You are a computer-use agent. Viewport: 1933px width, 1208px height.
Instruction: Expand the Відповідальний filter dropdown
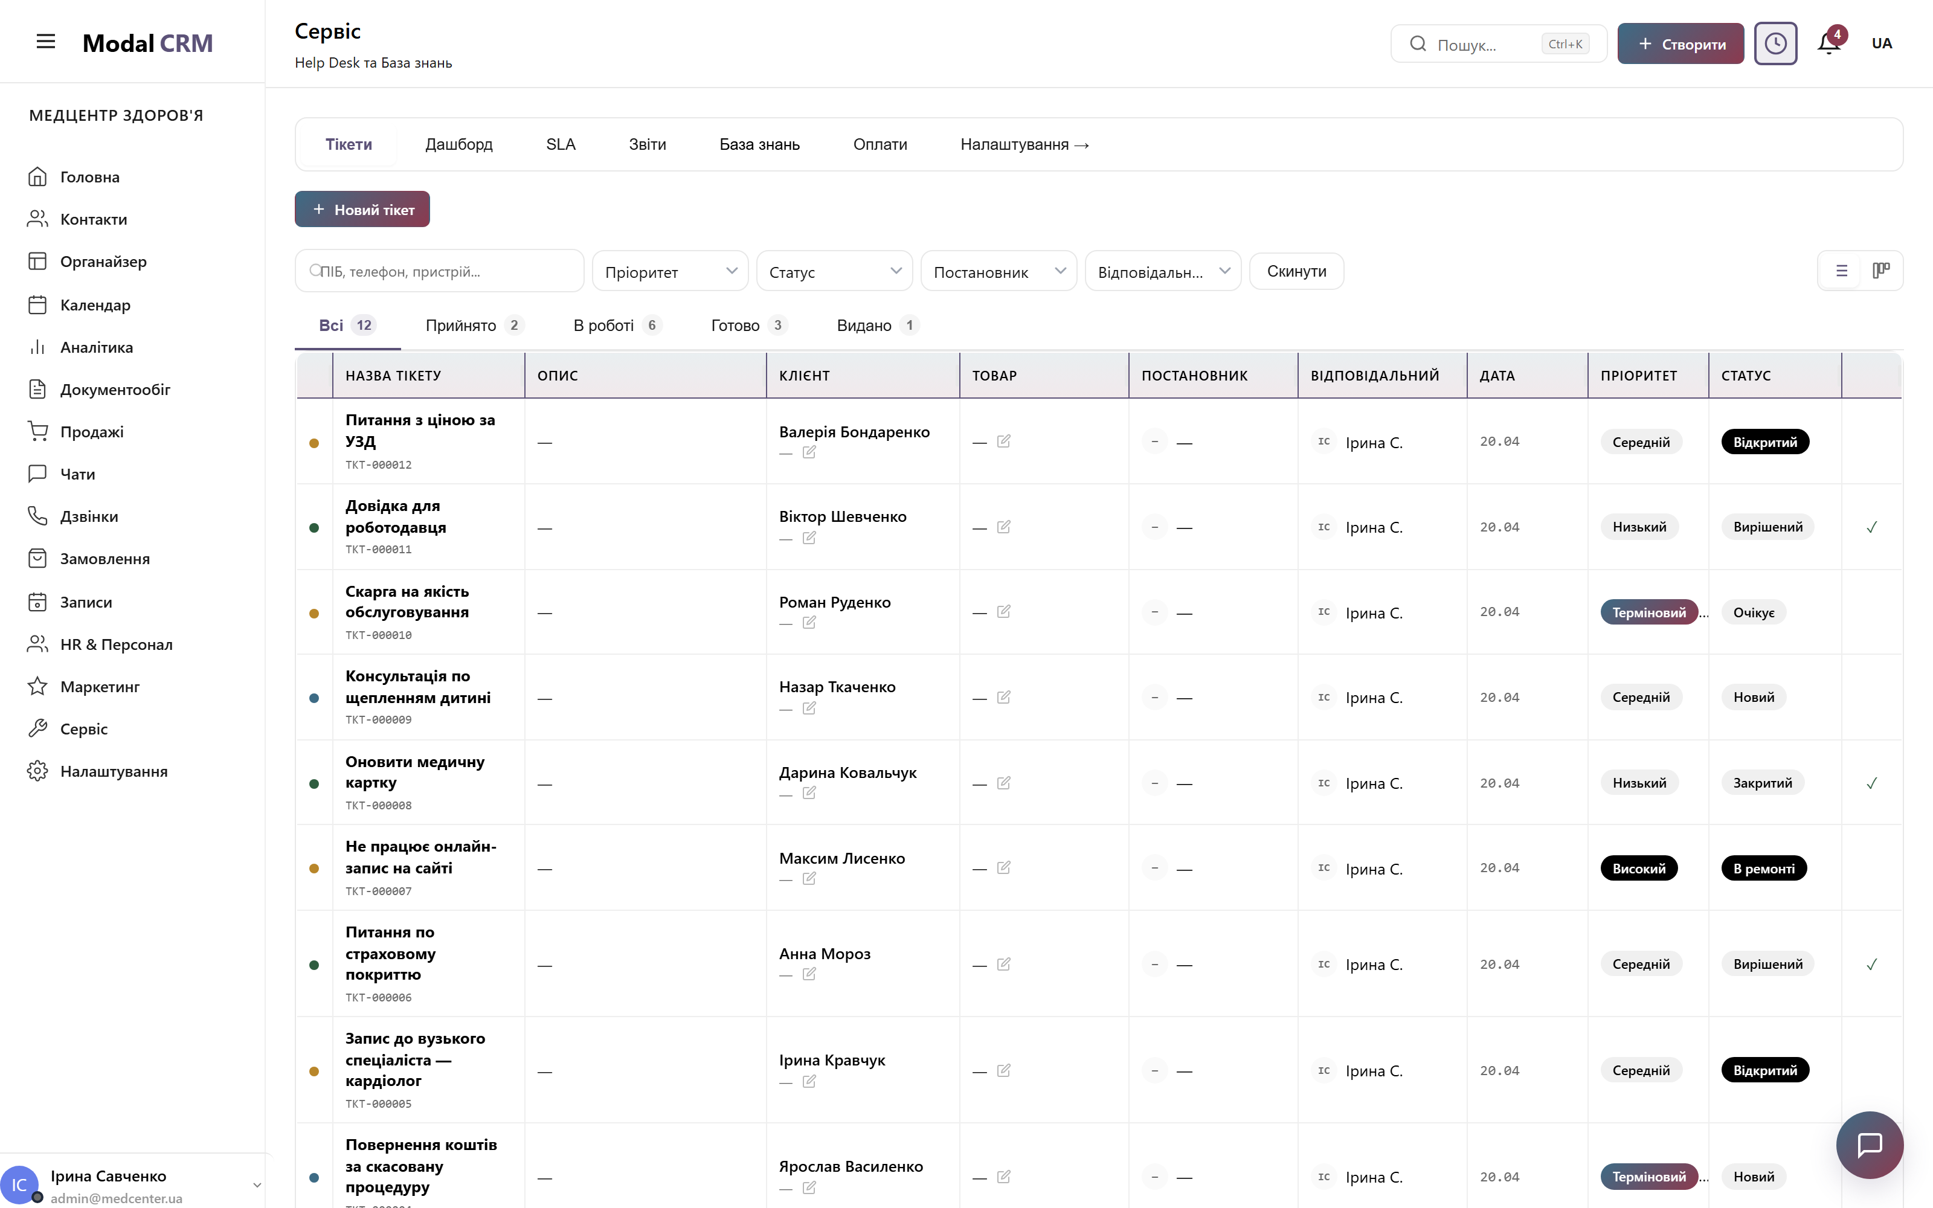coord(1163,272)
